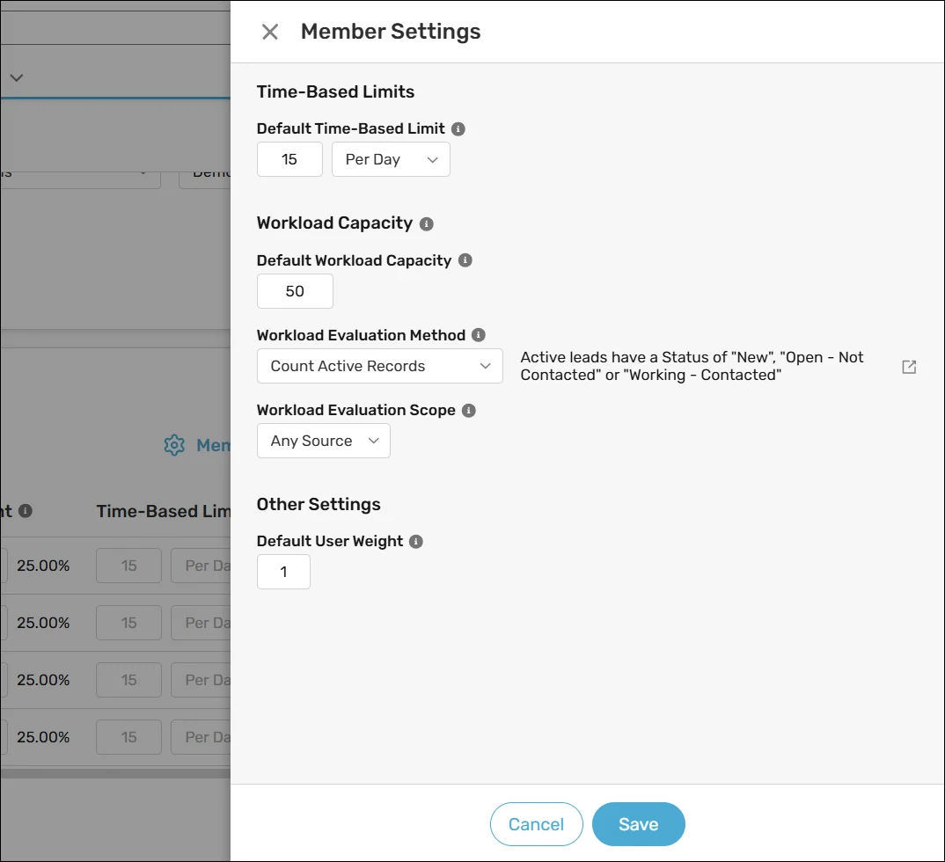The height and width of the screenshot is (862, 945).
Task: Click first row time limit field 15
Action: [129, 566]
